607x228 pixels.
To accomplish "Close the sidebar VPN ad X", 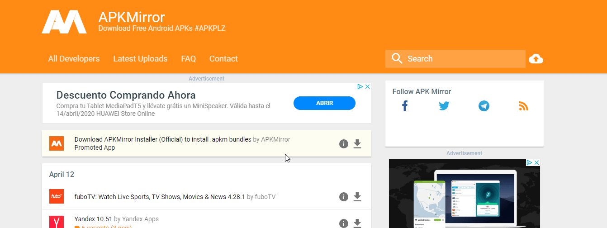I will point(536,162).
